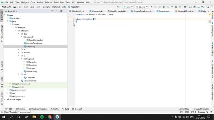Screen dimensions: 214x120
Task: Open the File menu
Action: click(7, 2)
